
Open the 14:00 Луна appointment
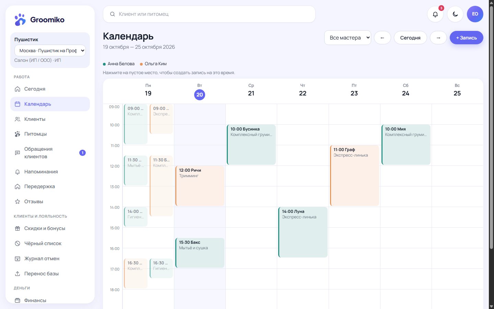point(303,232)
